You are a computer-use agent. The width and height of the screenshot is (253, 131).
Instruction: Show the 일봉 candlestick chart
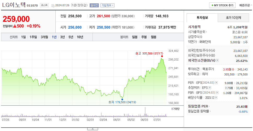[135, 37]
